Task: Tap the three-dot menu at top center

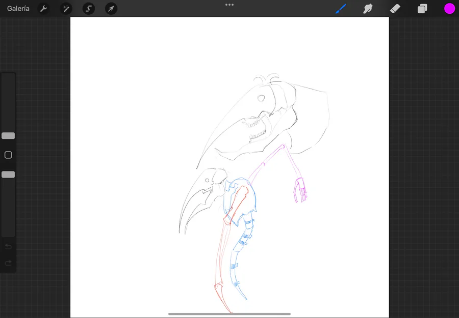Action: 229,5
